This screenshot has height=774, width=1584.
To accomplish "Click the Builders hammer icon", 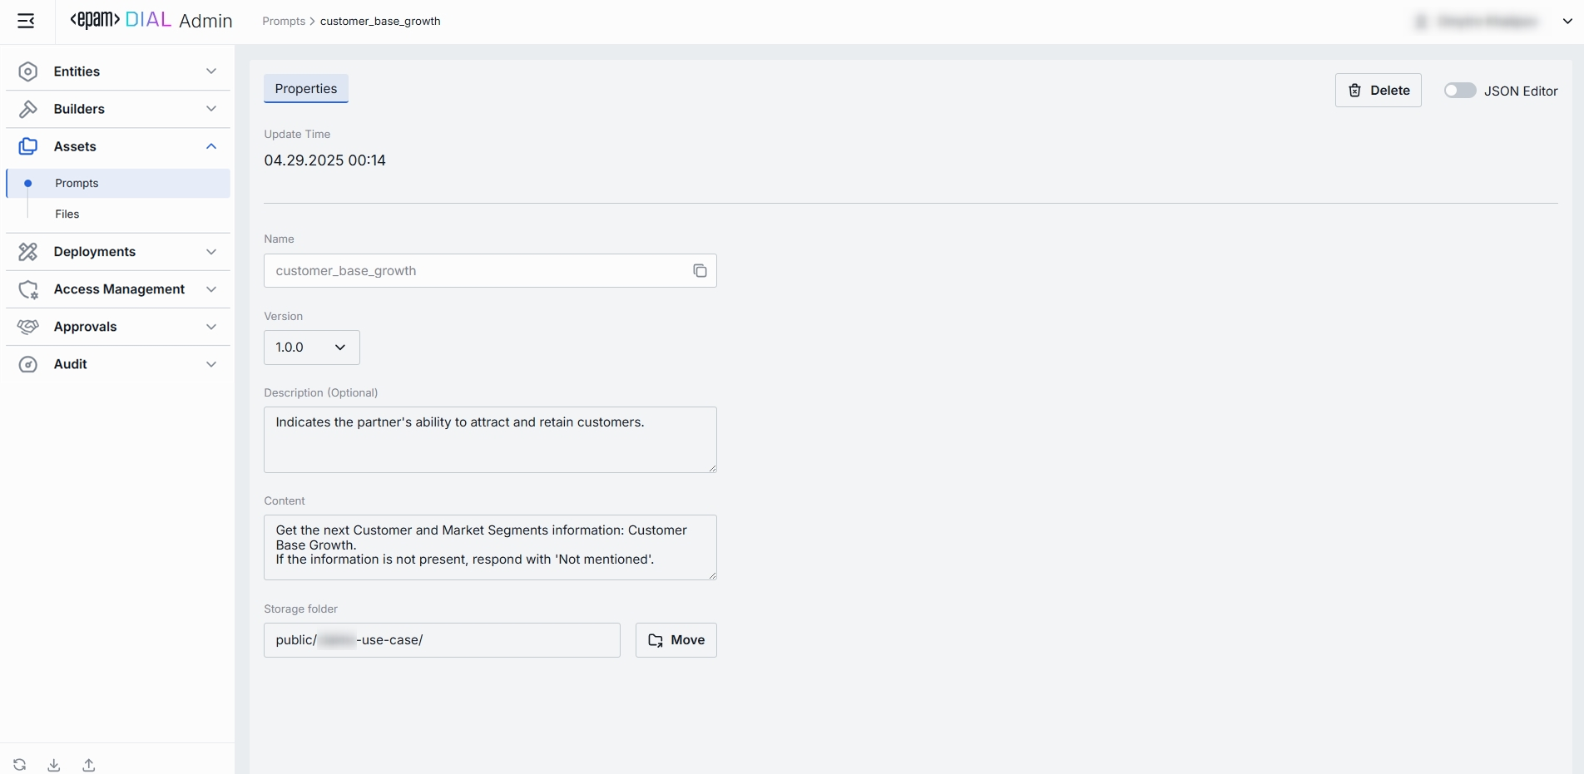I will pyautogui.click(x=28, y=109).
